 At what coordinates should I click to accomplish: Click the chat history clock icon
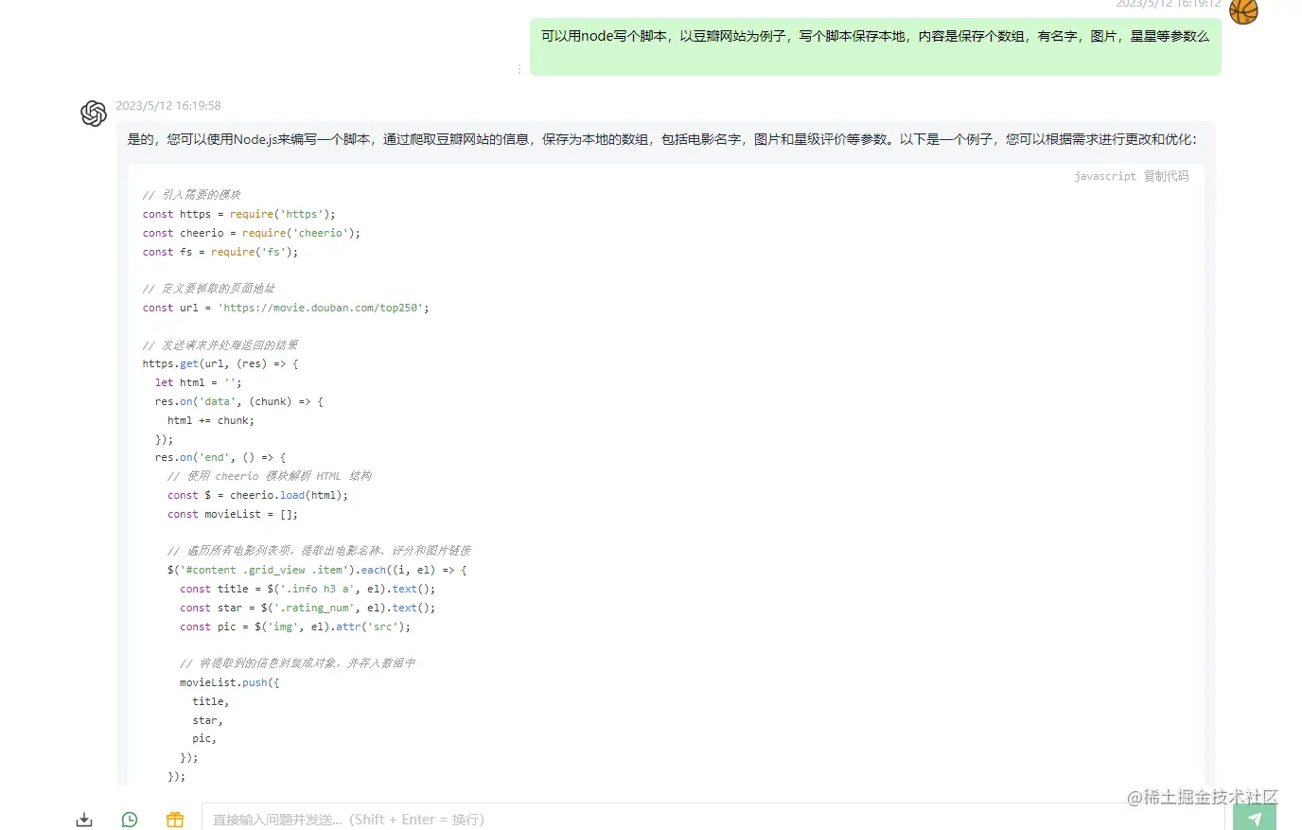point(130,820)
